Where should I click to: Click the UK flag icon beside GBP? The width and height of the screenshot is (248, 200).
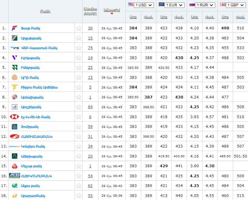(x=223, y=4)
